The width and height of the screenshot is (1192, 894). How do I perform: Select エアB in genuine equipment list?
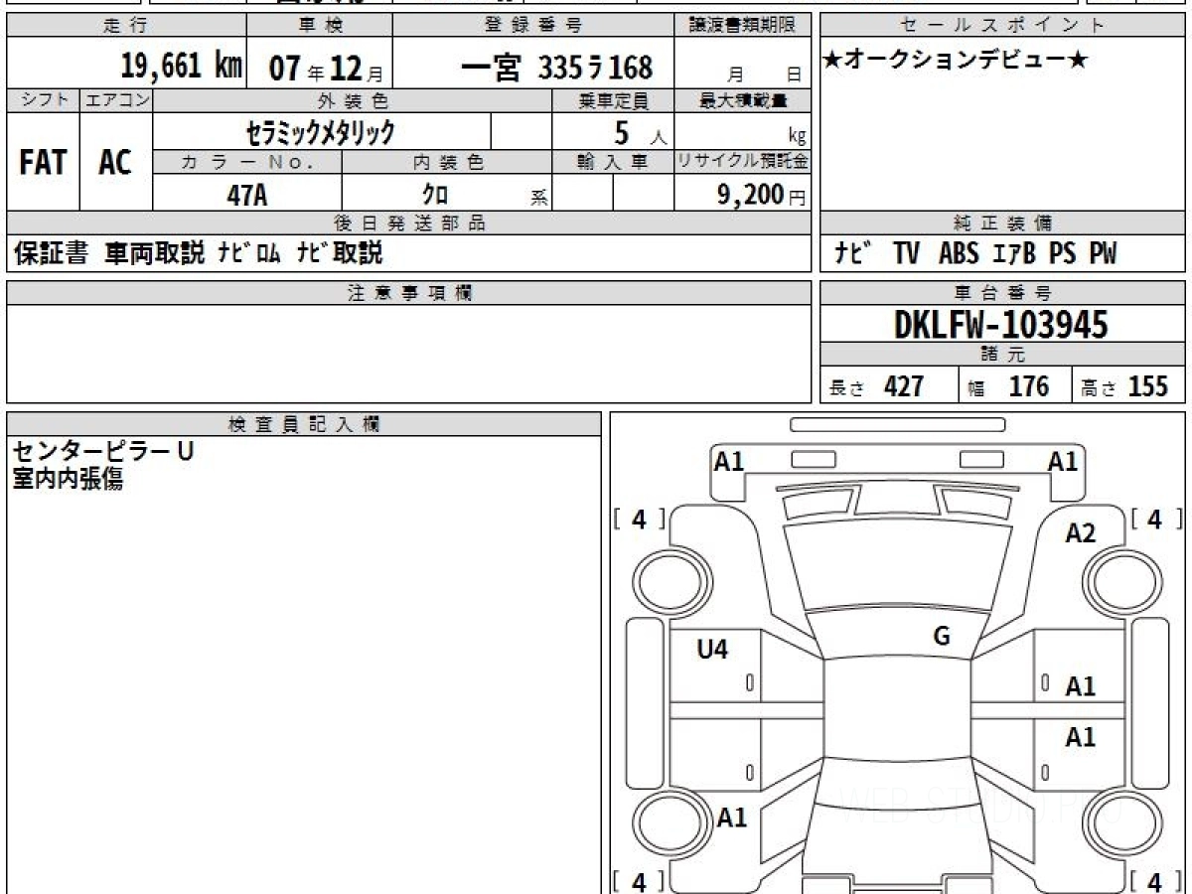(1014, 254)
